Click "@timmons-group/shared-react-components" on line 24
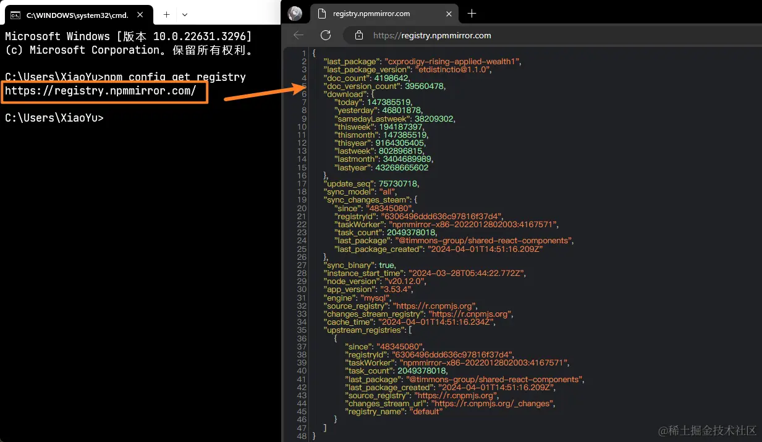This screenshot has width=762, height=442. (x=484, y=240)
